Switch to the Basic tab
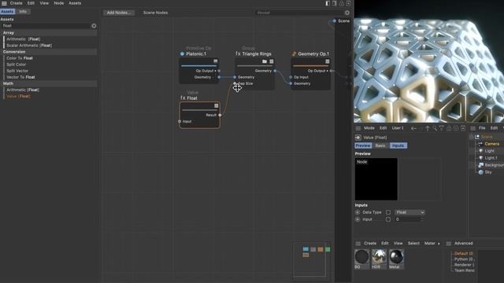This screenshot has width=504, height=283. [380, 145]
